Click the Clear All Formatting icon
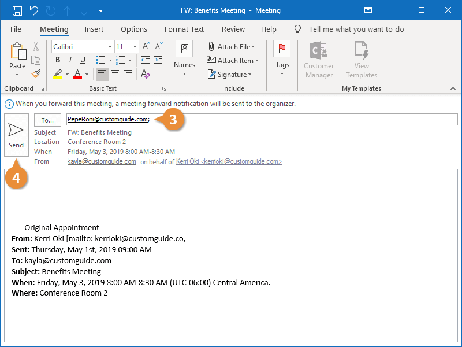This screenshot has width=462, height=347. coord(146,74)
